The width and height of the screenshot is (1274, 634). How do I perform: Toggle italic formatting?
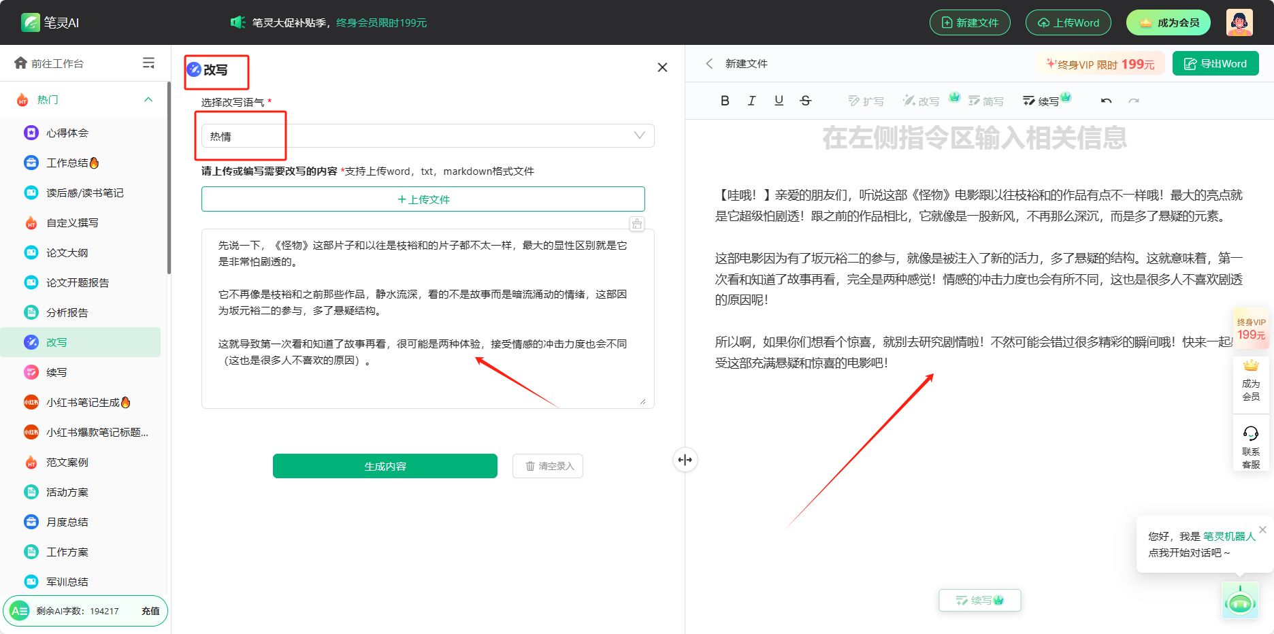pyautogui.click(x=751, y=101)
